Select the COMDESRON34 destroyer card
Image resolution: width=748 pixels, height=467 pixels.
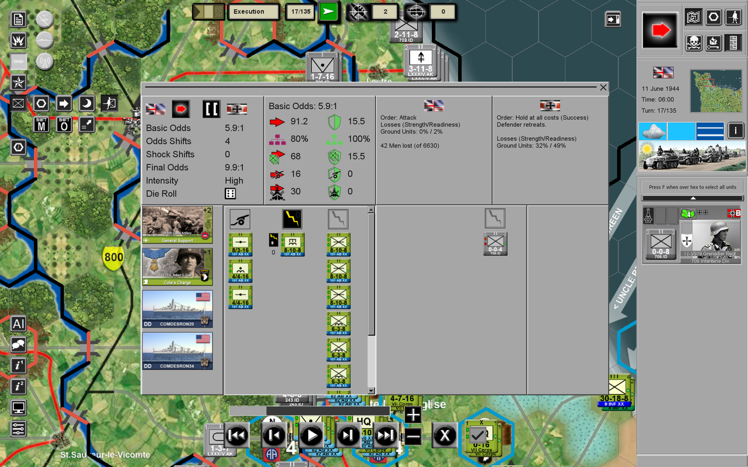click(177, 351)
